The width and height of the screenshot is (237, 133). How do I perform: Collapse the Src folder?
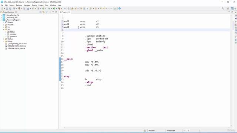coord(4,30)
